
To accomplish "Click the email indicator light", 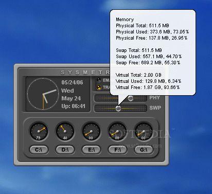I will click(99, 80).
